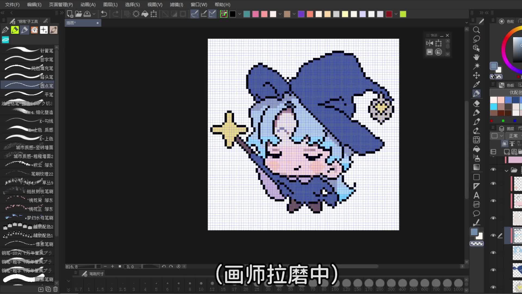Open the blending mode 正常 dropdown
The width and height of the screenshot is (522, 294).
click(x=514, y=136)
